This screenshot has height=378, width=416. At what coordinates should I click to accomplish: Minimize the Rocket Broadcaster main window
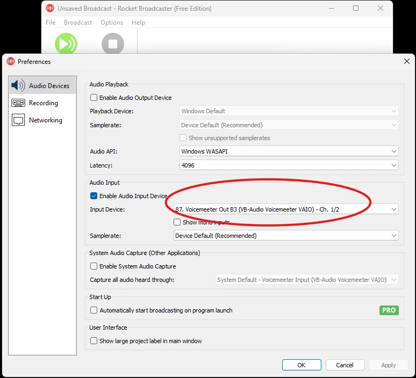[x=332, y=8]
